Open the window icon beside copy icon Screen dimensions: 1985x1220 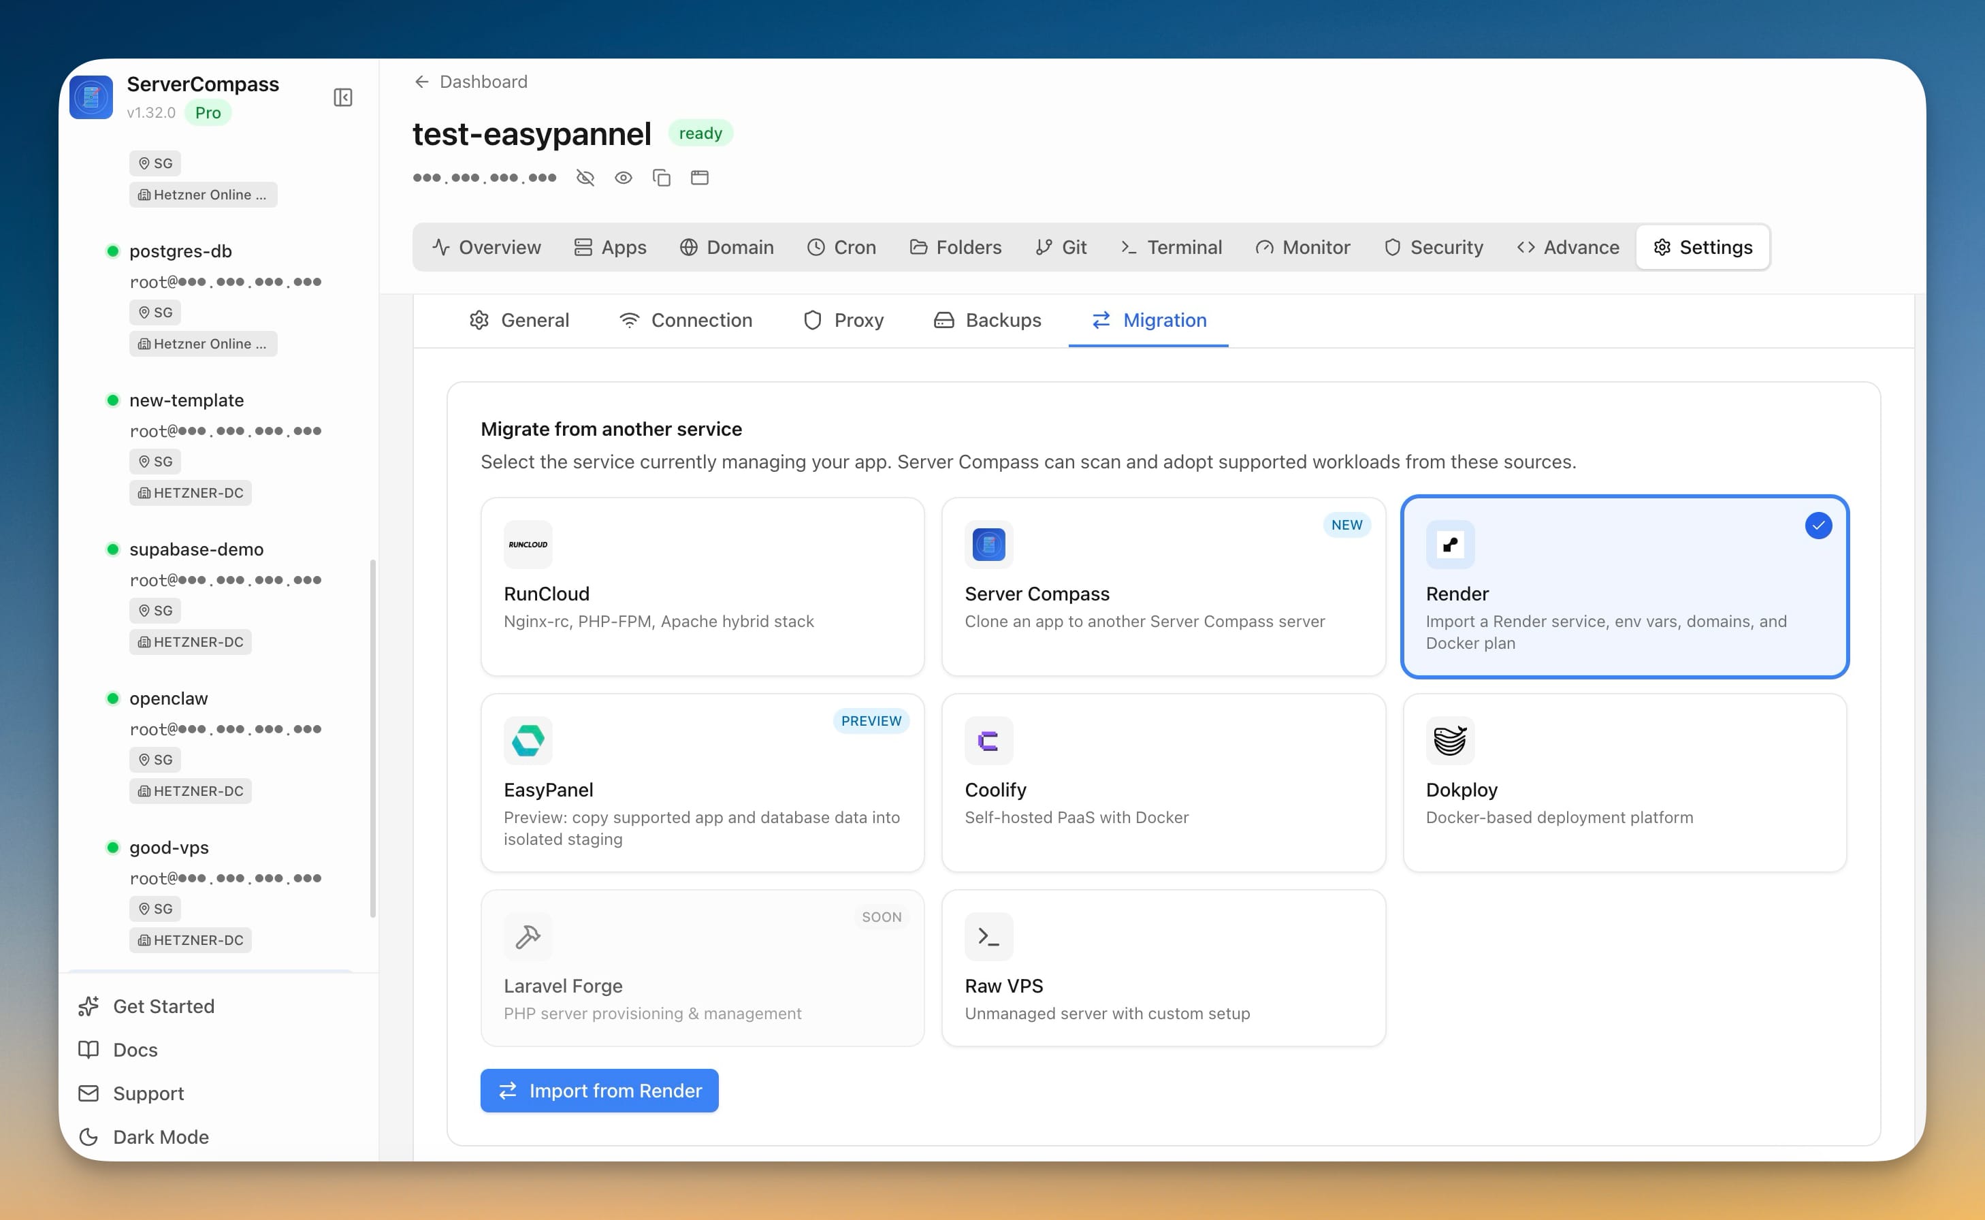(x=699, y=178)
